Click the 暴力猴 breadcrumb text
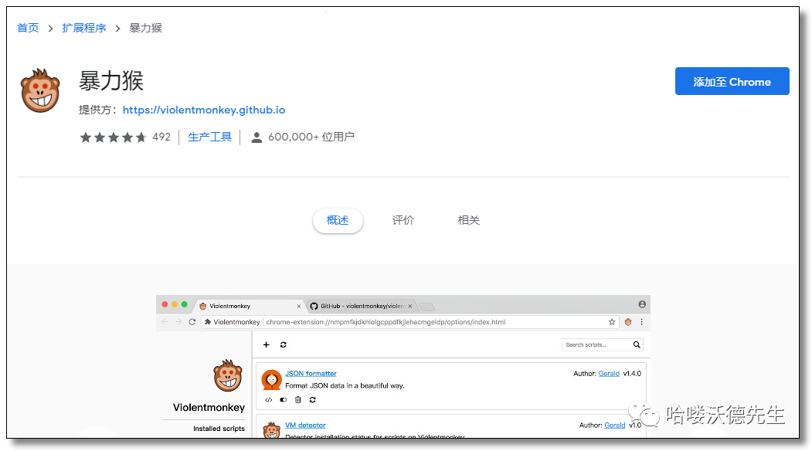The image size is (812, 451). 145,28
